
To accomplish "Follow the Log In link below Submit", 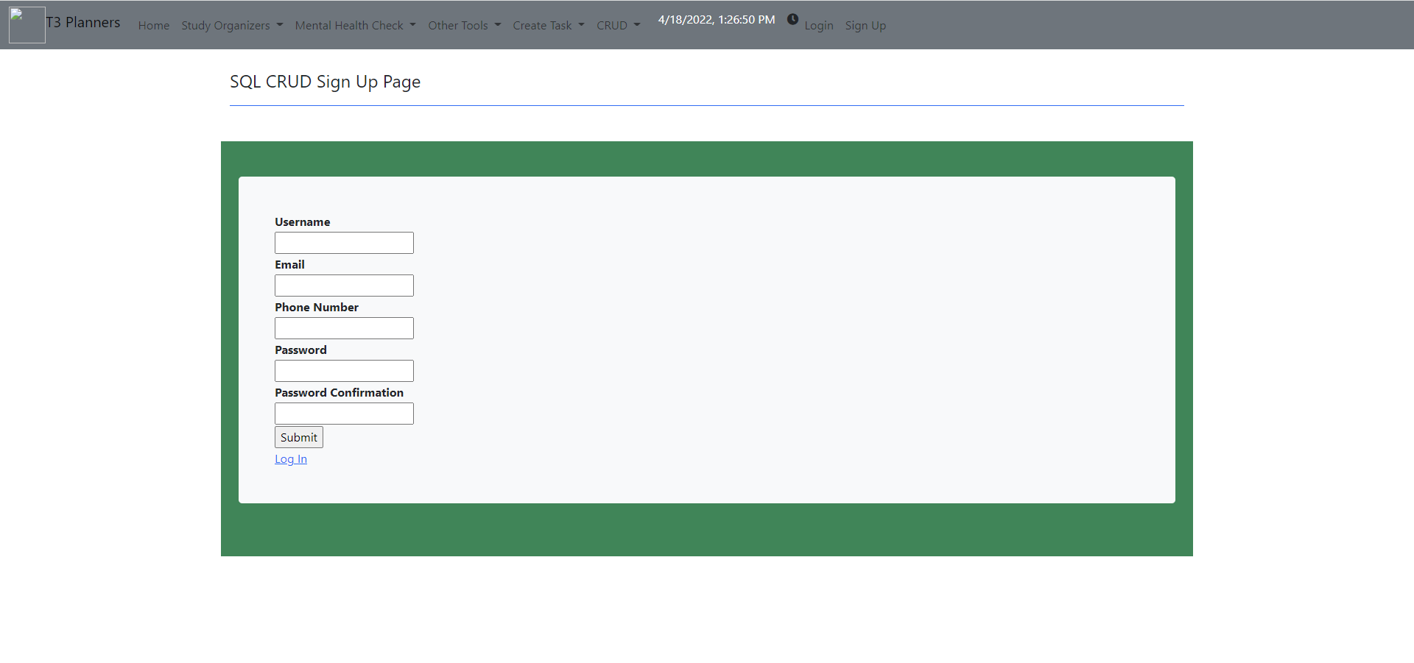I will pyautogui.click(x=290, y=458).
